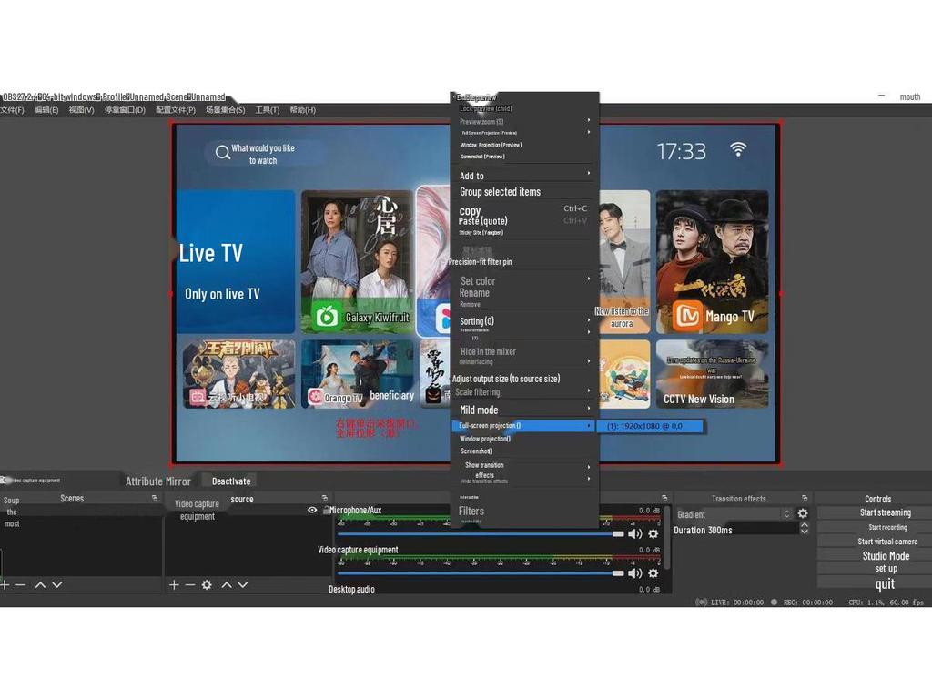Move scene down in the Scenes panel

57,585
